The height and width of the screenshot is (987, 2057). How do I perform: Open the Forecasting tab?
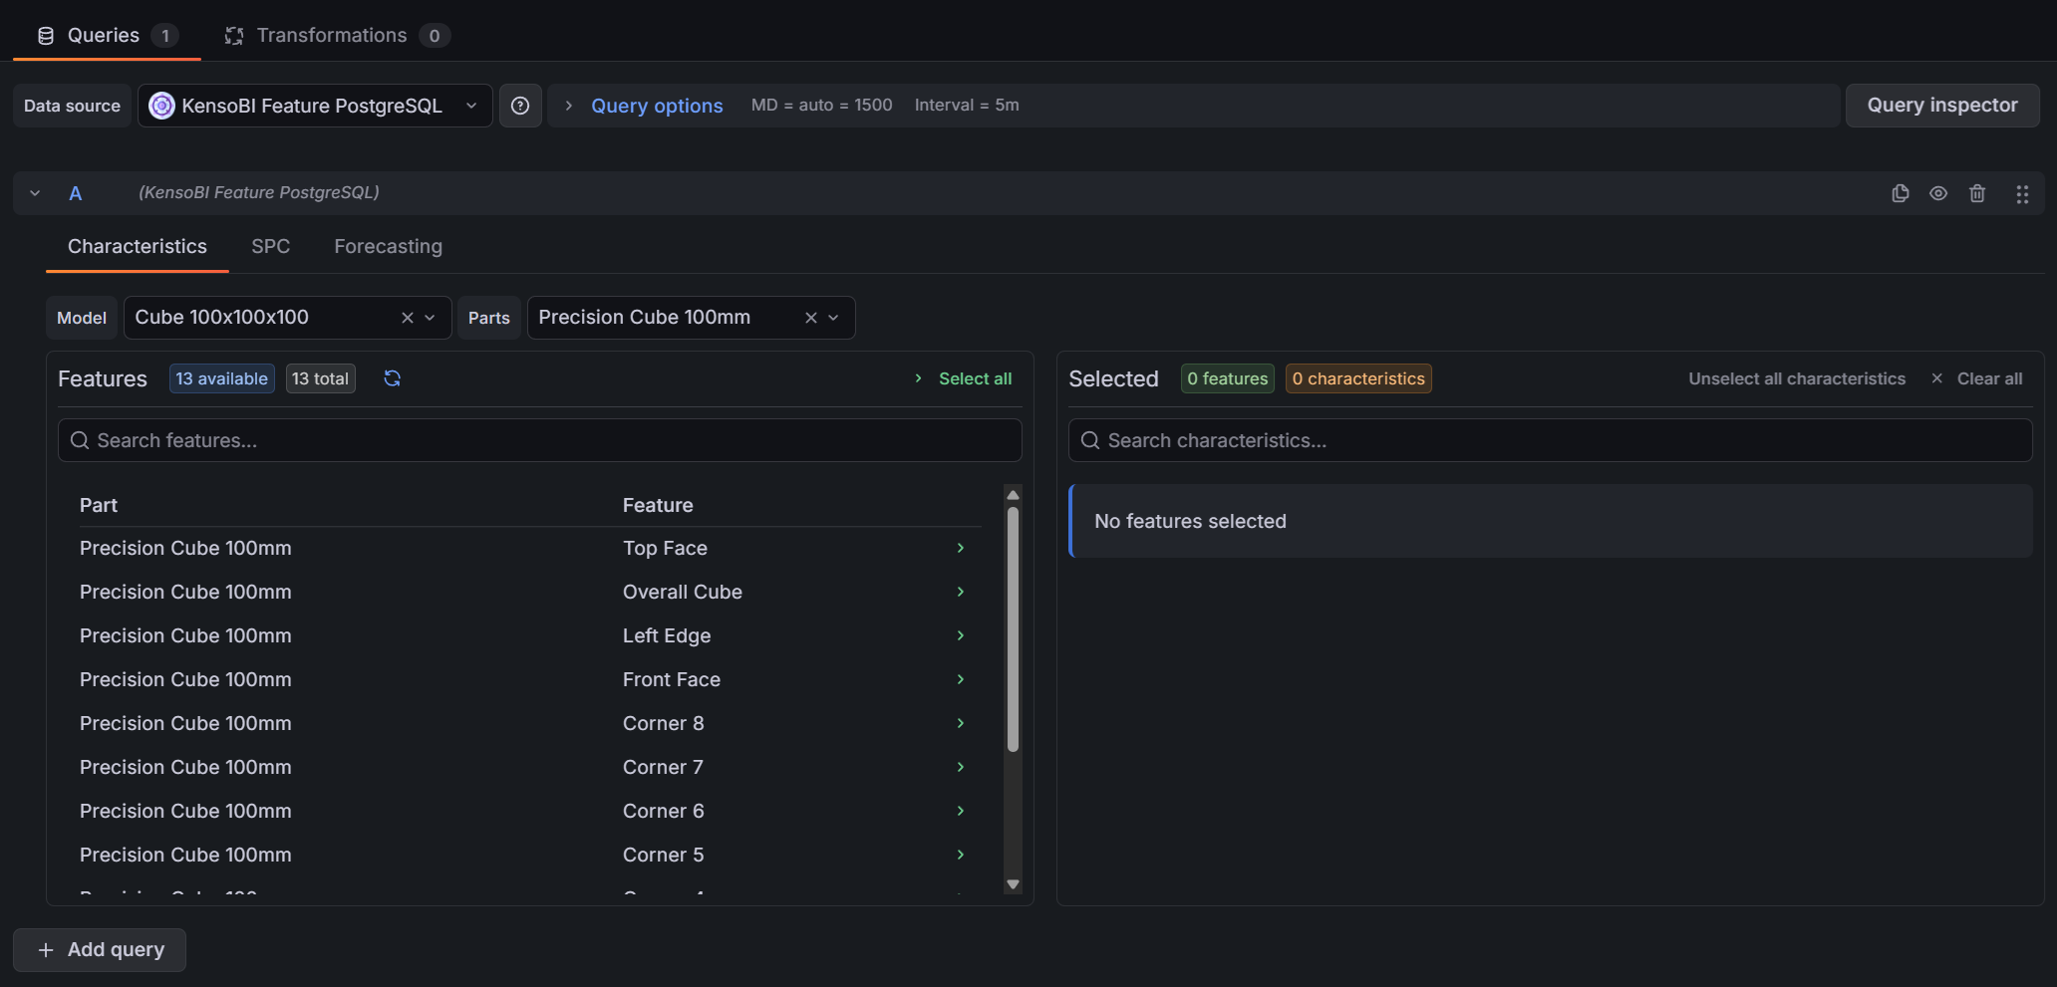[x=388, y=246]
